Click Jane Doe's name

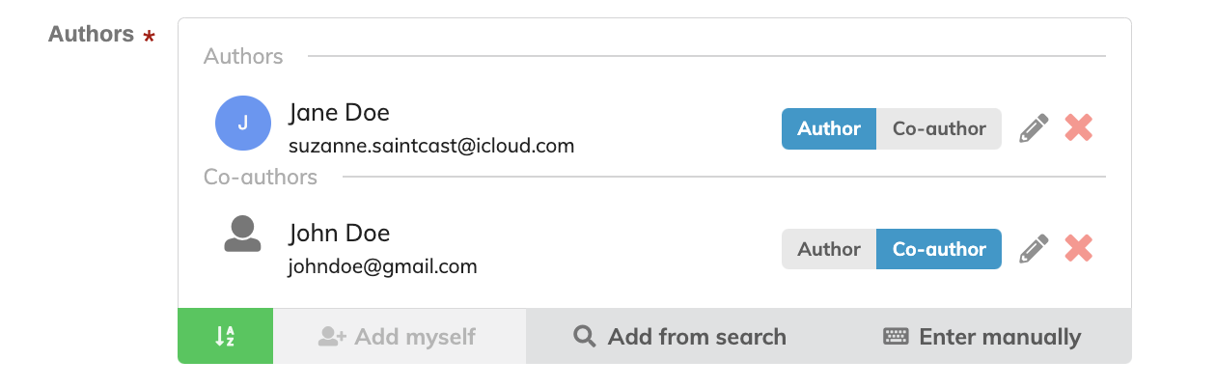click(339, 113)
